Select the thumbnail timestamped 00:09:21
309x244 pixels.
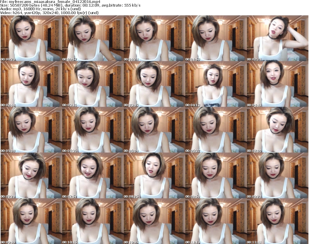277,176
